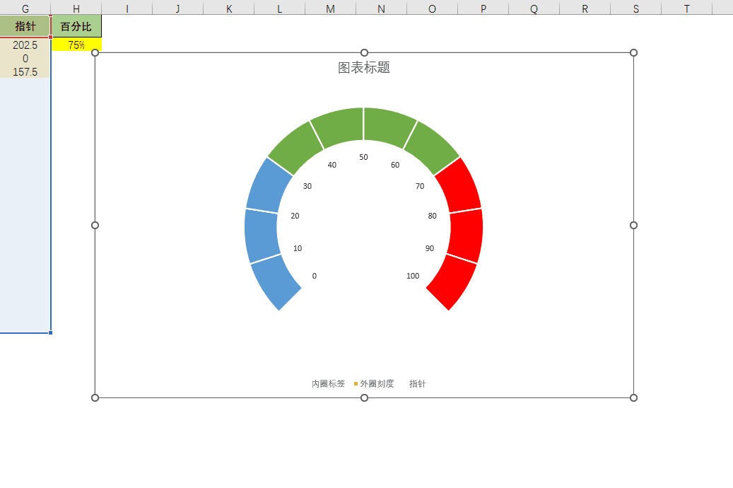Select column N header
Viewport: 733px width, 488px height.
(x=381, y=8)
